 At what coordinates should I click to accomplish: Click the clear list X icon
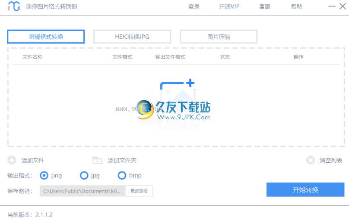tap(311, 160)
